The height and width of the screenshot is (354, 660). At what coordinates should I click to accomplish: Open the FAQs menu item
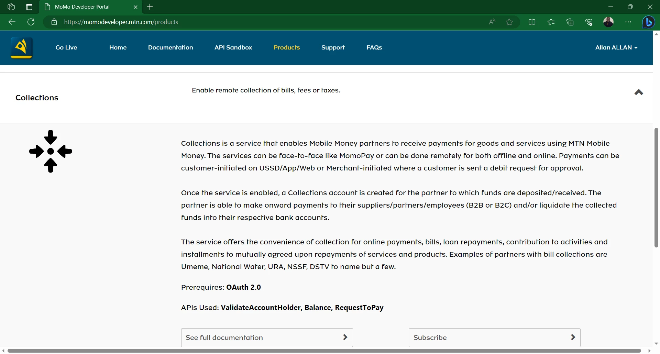pos(374,47)
